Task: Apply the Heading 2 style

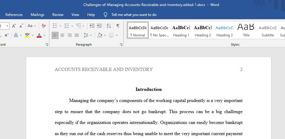Action: click(x=203, y=30)
